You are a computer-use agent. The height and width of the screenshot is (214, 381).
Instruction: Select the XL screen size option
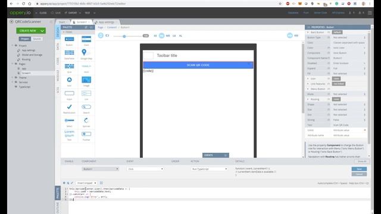coord(180,36)
